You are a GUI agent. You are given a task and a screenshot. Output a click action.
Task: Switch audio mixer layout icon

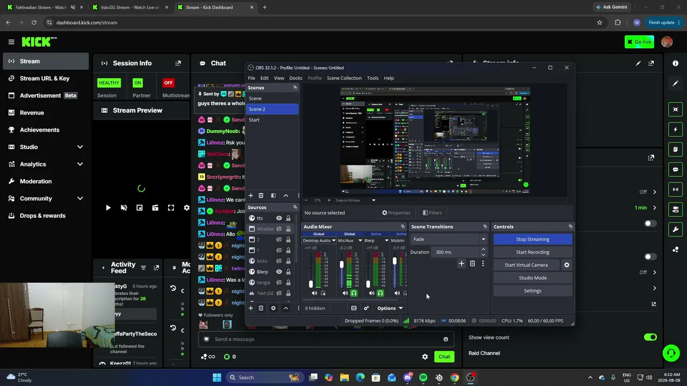click(x=354, y=308)
